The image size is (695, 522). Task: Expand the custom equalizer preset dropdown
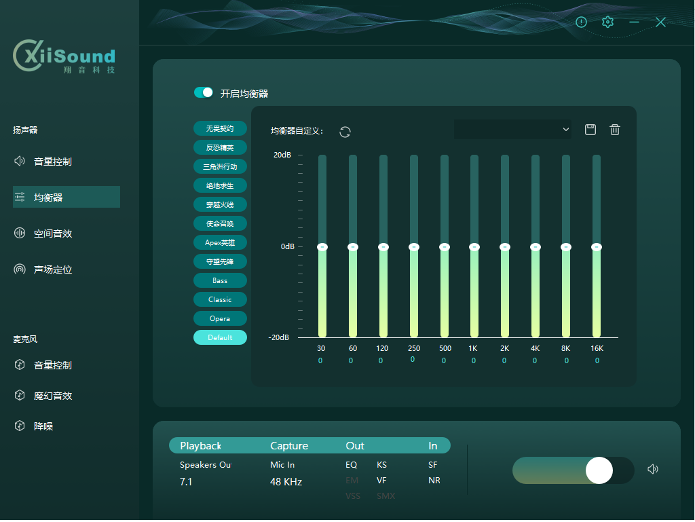coord(512,130)
